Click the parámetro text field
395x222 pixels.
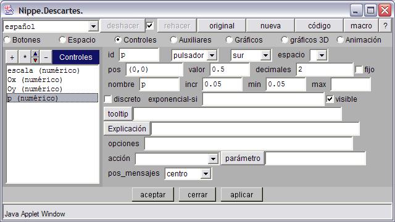(315, 158)
